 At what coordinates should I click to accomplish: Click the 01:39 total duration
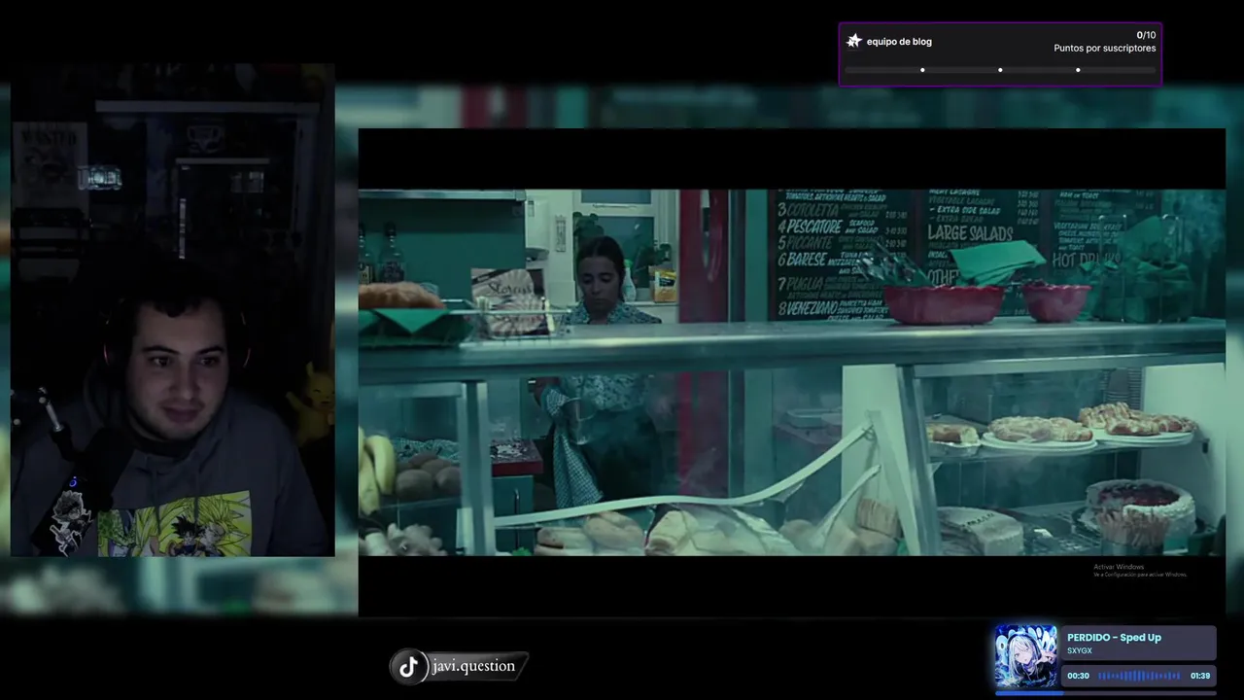pyautogui.click(x=1200, y=676)
